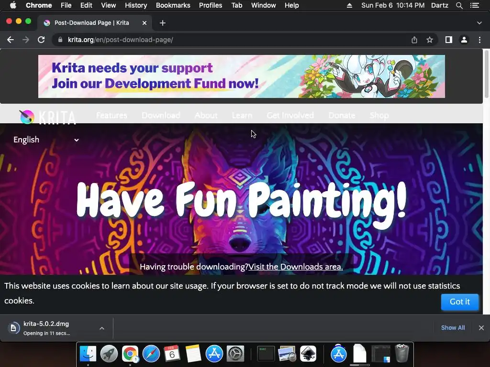Open About in Krita site nav
490x367 pixels.
pos(206,116)
